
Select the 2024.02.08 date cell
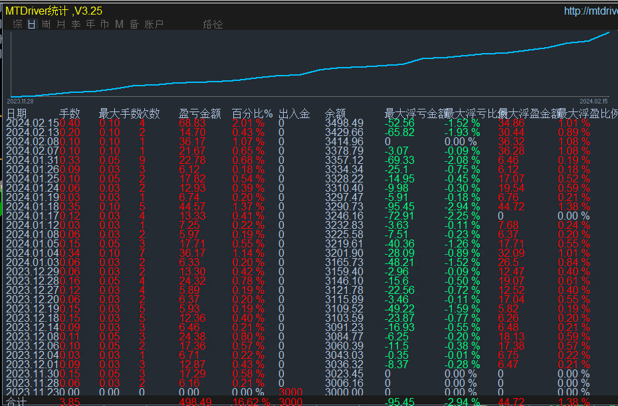pos(32,141)
